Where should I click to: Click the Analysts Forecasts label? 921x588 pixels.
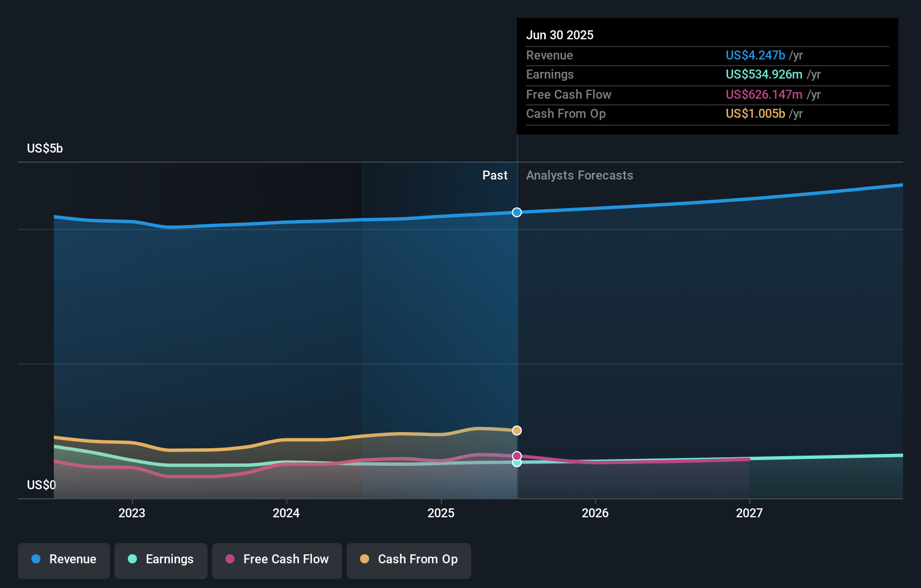[x=579, y=175]
